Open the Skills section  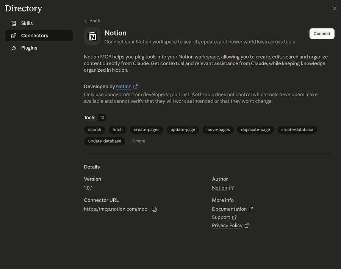tap(39, 23)
